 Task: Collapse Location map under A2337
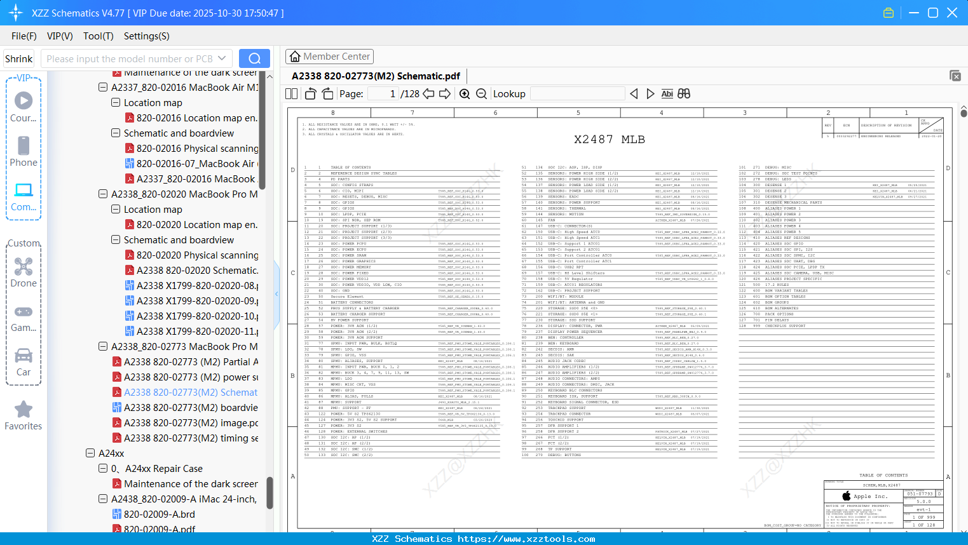[116, 102]
